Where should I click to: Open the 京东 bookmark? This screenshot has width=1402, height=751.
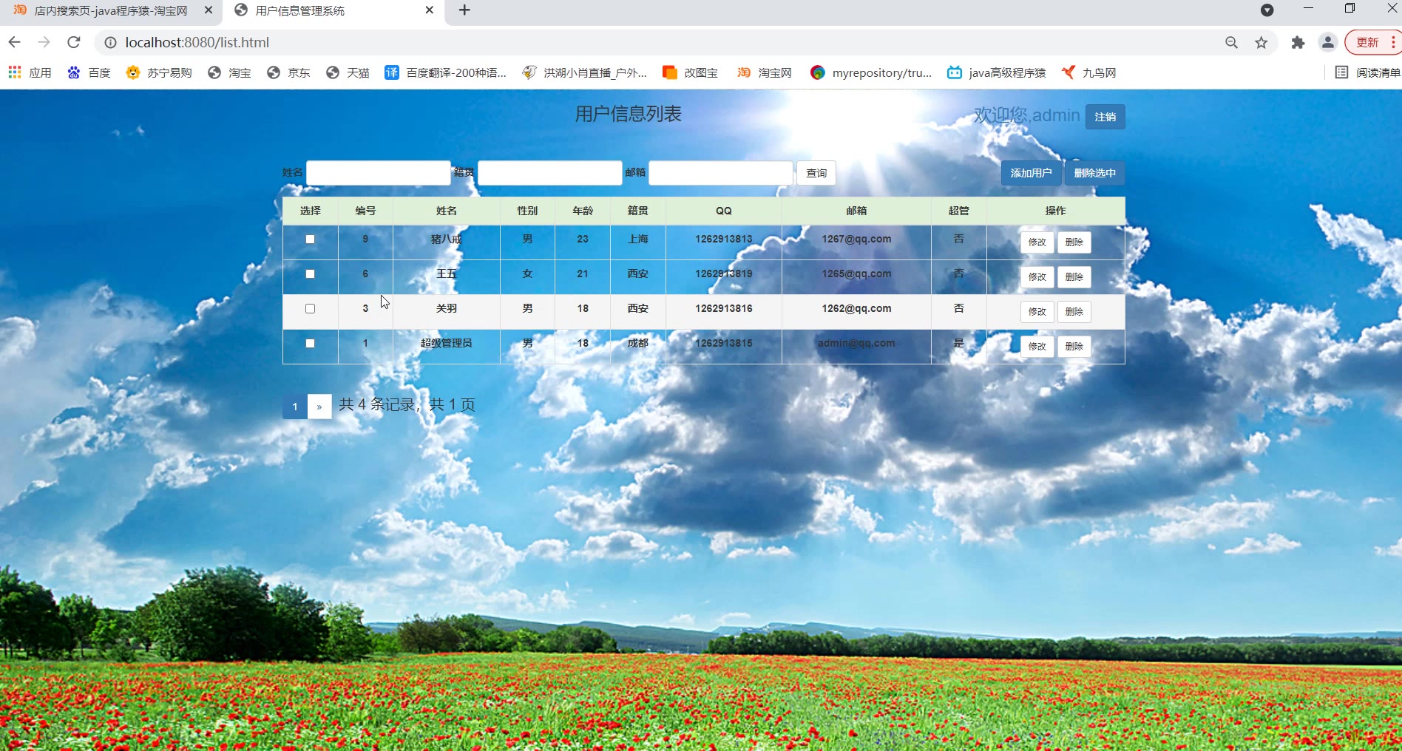tap(288, 72)
